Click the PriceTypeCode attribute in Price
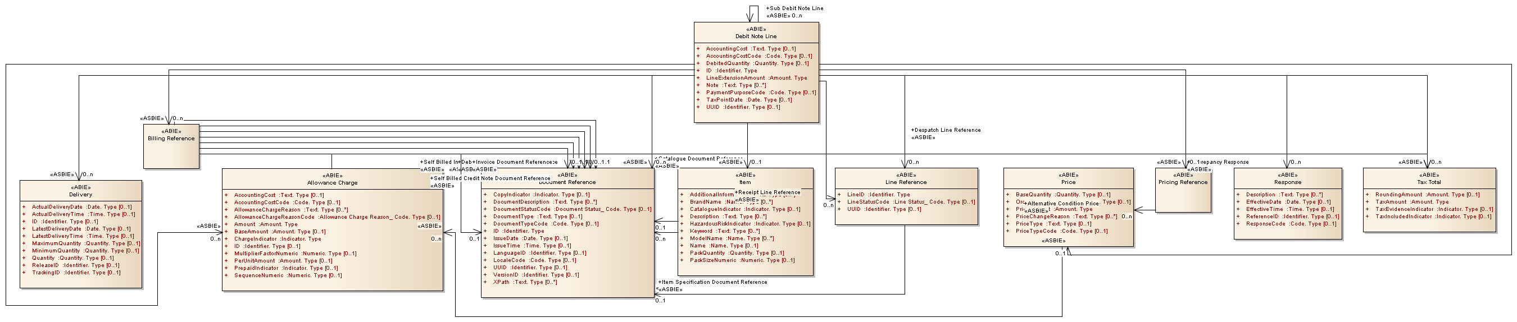The width and height of the screenshot is (1517, 322). coord(1061,232)
